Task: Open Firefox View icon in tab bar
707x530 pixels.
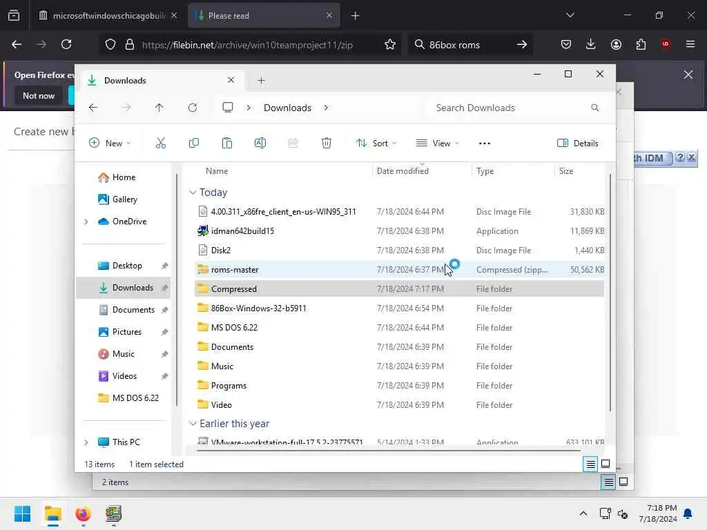Action: coord(14,16)
